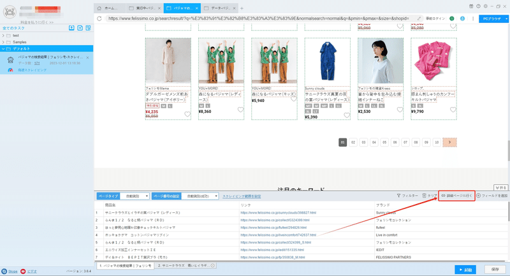Click the 保存 save button

coord(495,270)
